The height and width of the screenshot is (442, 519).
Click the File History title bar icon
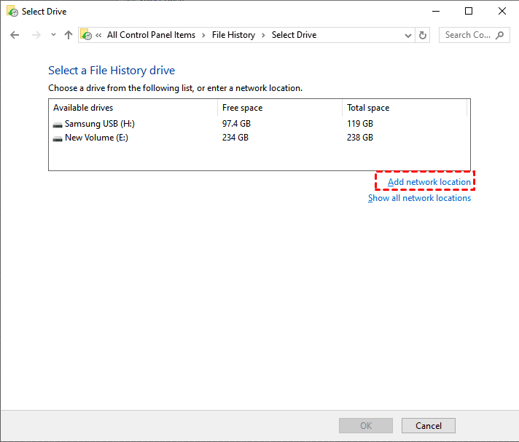(12, 11)
